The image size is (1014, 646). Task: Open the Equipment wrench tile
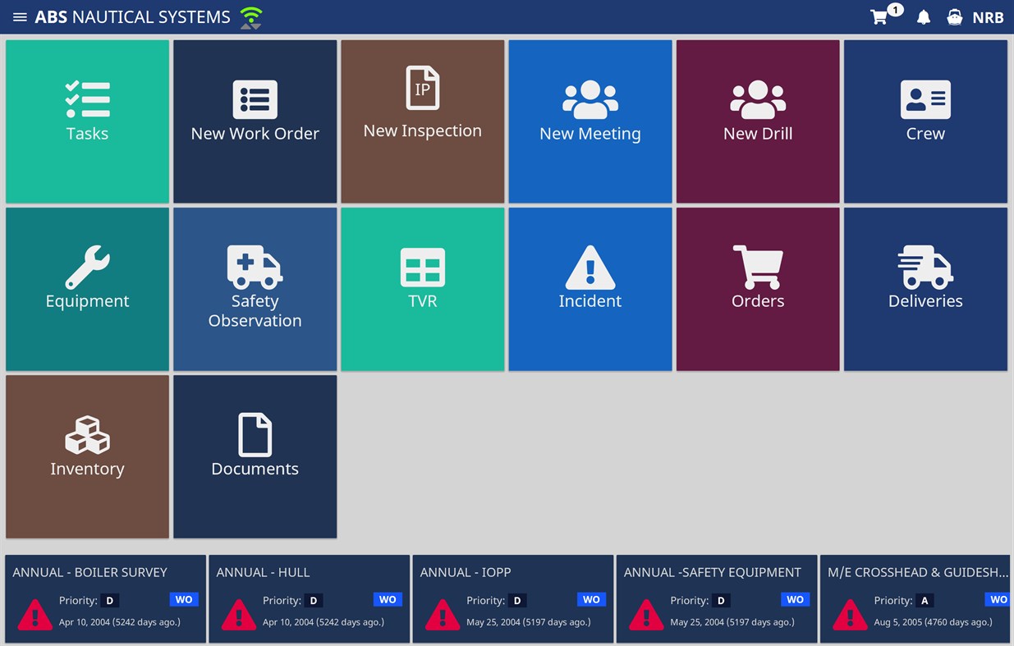88,289
